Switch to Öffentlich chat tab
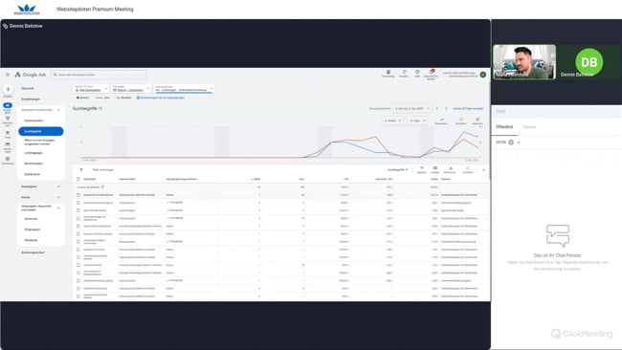 click(504, 127)
